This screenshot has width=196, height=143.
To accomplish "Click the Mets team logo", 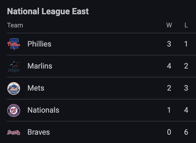I will tap(13, 88).
